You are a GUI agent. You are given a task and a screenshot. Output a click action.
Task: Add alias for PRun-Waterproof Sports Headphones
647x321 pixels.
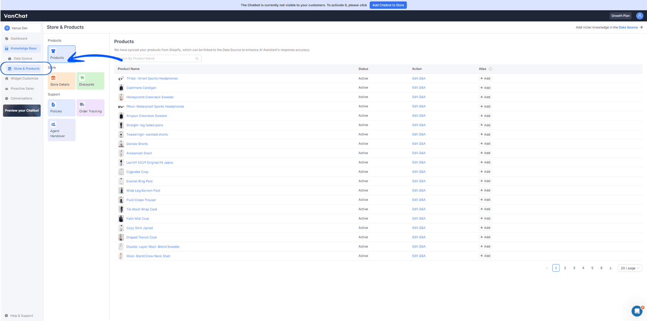[x=485, y=106]
